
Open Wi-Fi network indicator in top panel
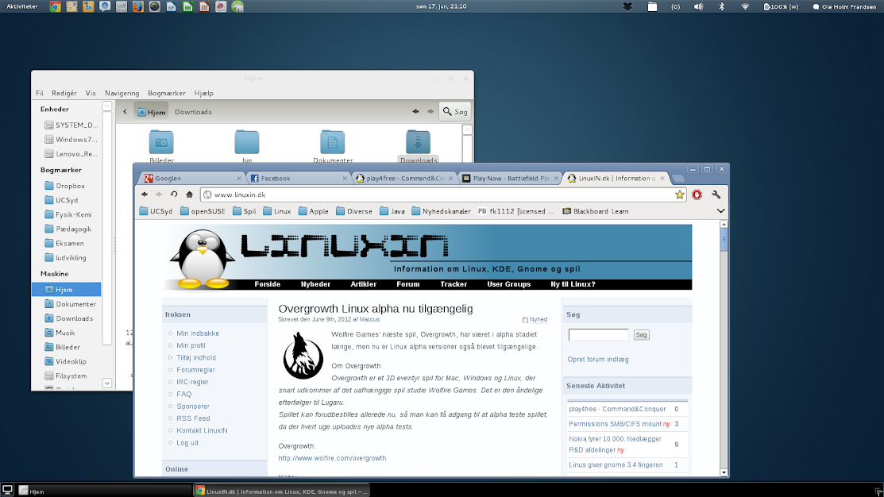point(745,7)
